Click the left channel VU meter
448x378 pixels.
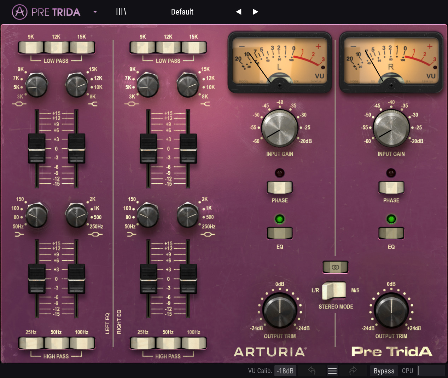pyautogui.click(x=280, y=62)
